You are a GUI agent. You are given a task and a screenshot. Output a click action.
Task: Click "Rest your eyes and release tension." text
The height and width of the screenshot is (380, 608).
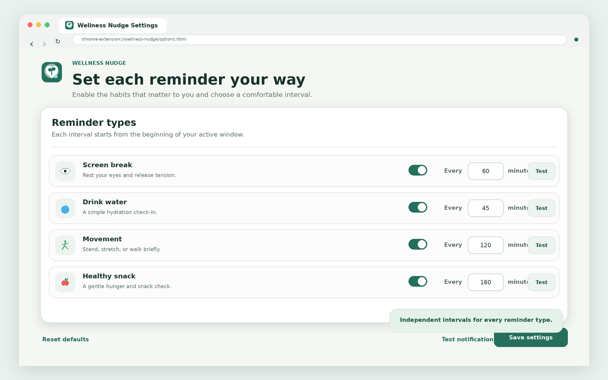129,175
